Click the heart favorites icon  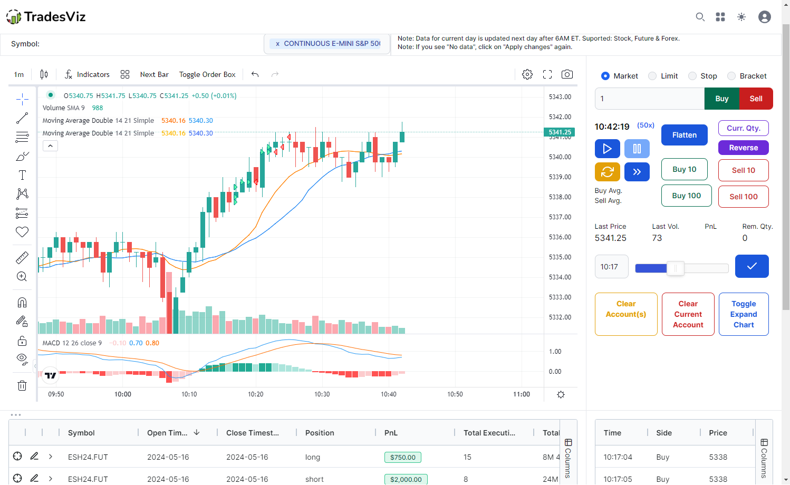tap(22, 232)
